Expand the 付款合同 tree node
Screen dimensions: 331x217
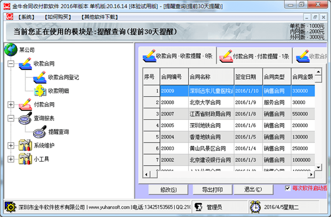(11, 104)
